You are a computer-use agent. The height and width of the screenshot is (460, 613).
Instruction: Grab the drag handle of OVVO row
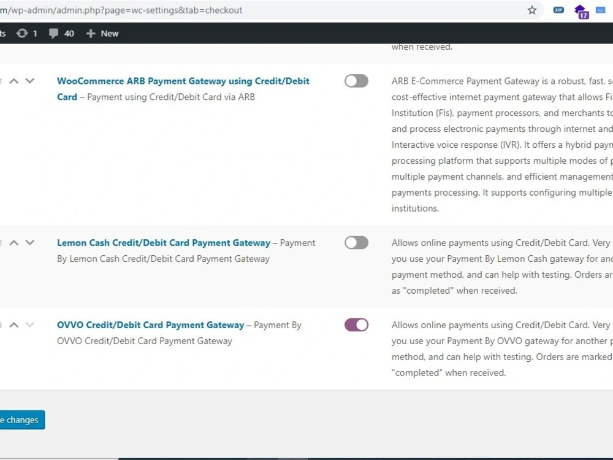[x=1, y=324]
